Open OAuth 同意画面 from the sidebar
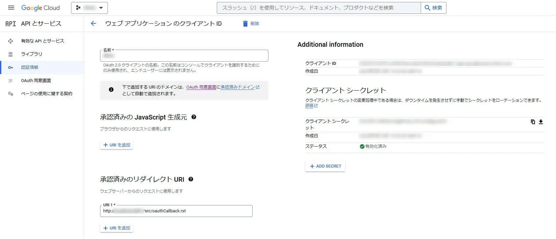 coord(36,80)
